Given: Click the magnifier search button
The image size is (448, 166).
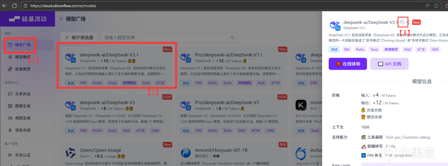Looking at the screenshot, I should pyautogui.click(x=232, y=37).
